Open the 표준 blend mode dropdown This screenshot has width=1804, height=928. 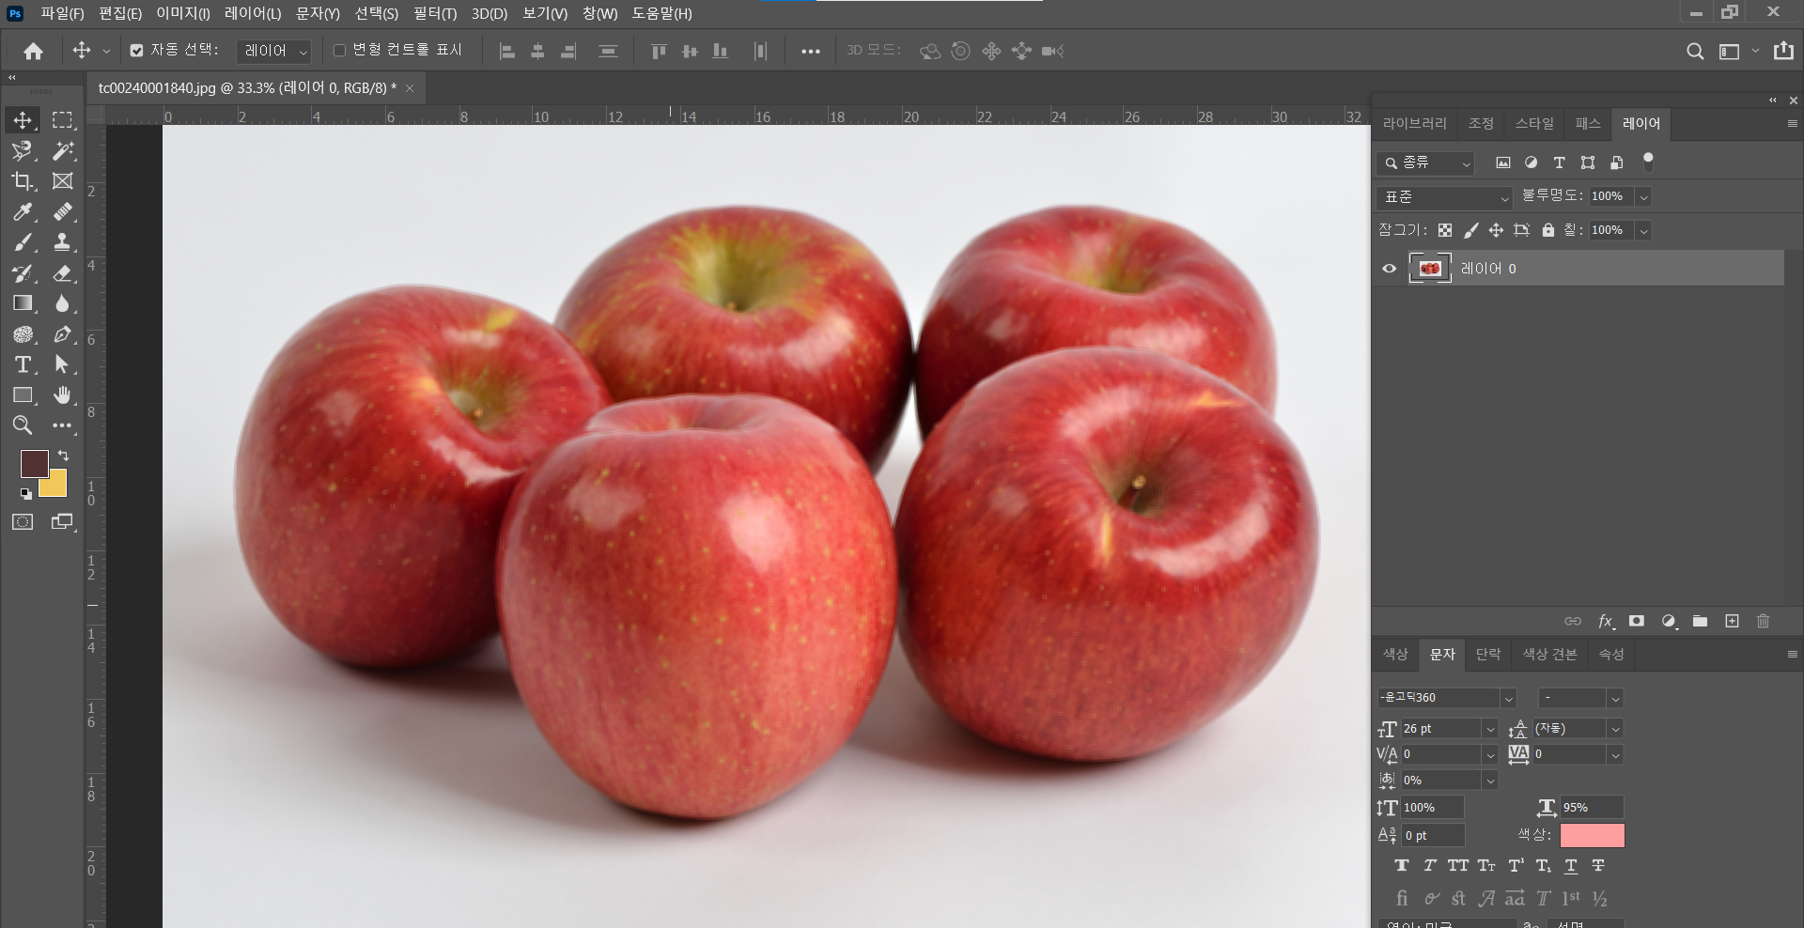[x=1444, y=197]
